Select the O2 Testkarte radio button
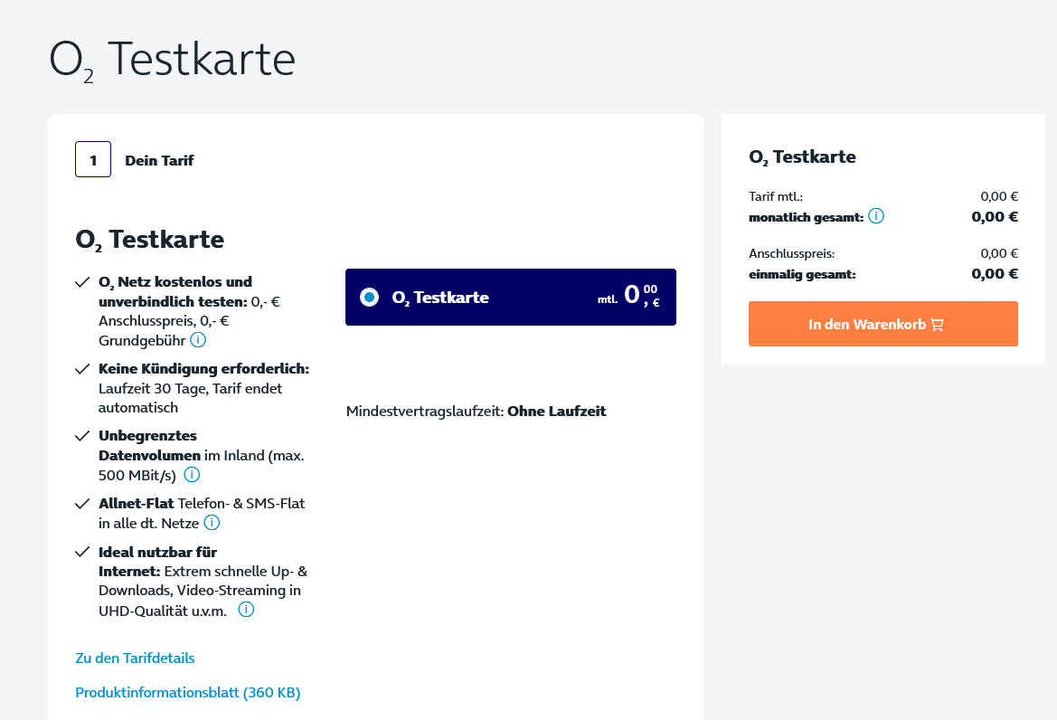This screenshot has height=720, width=1057. coord(370,297)
